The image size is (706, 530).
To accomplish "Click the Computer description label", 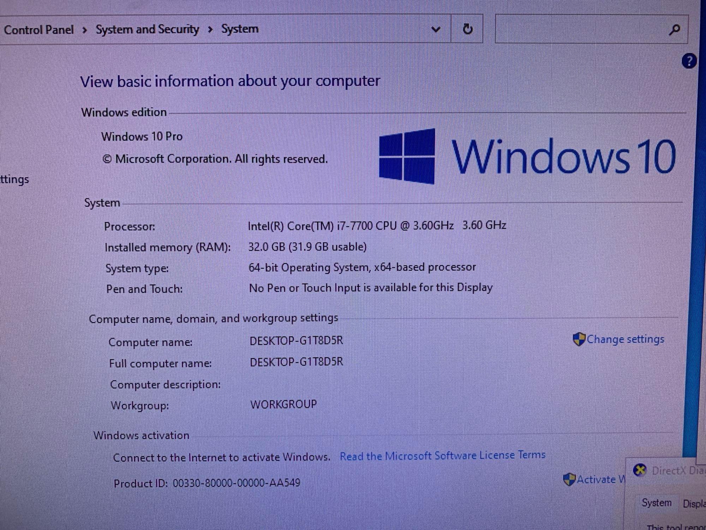I will click(x=165, y=384).
